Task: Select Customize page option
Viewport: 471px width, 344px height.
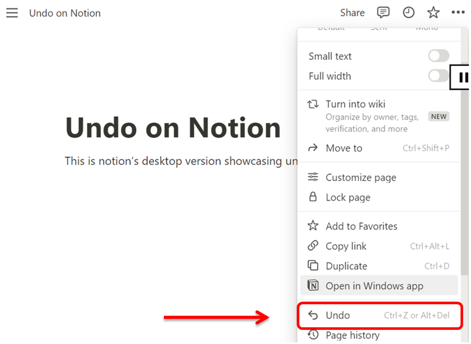Action: (x=379, y=177)
